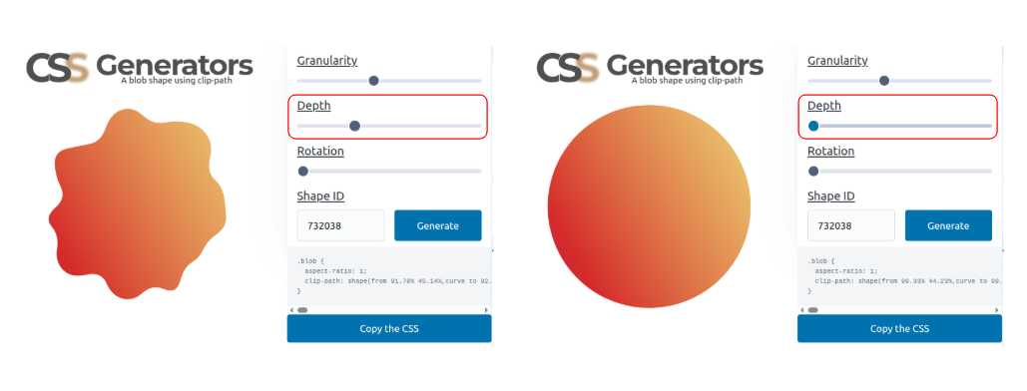Click the Granularity slider handle in right panel
This screenshot has width=1027, height=391.
(x=883, y=81)
